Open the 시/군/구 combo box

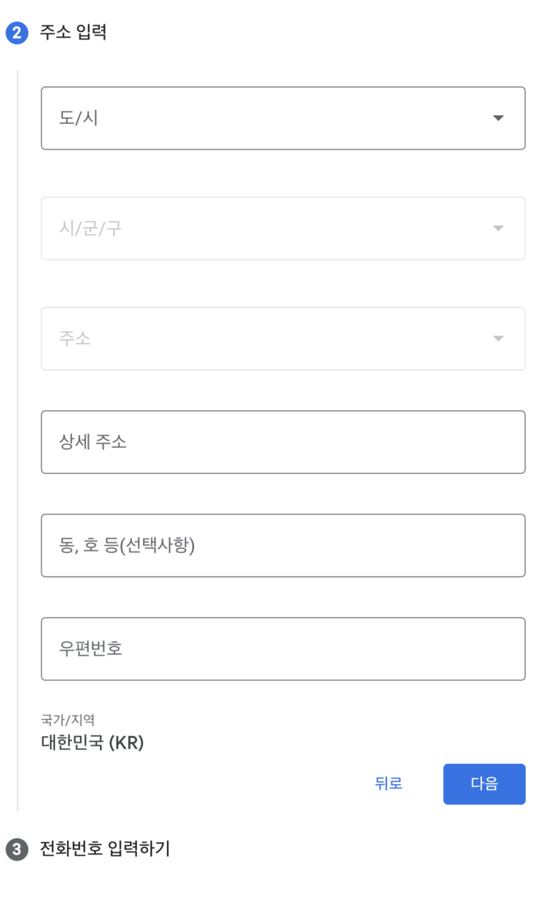click(x=283, y=228)
